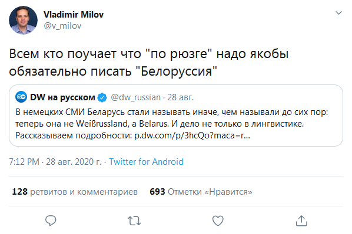This screenshot has height=234, width=352.
Task: View the 693 likes list
Action: point(201,192)
